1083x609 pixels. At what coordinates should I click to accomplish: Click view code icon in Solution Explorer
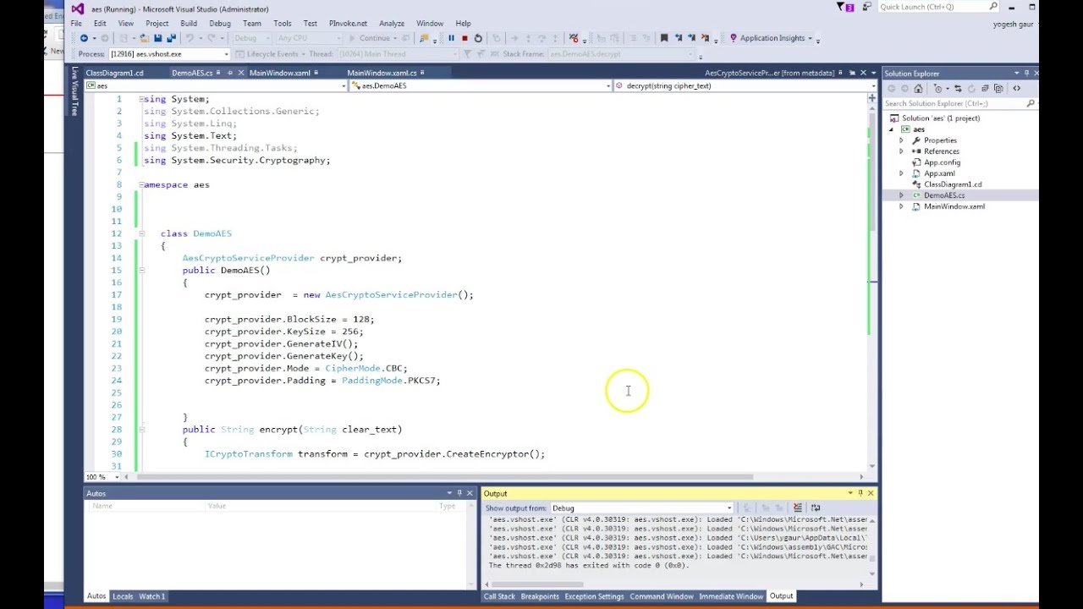coord(1017,88)
